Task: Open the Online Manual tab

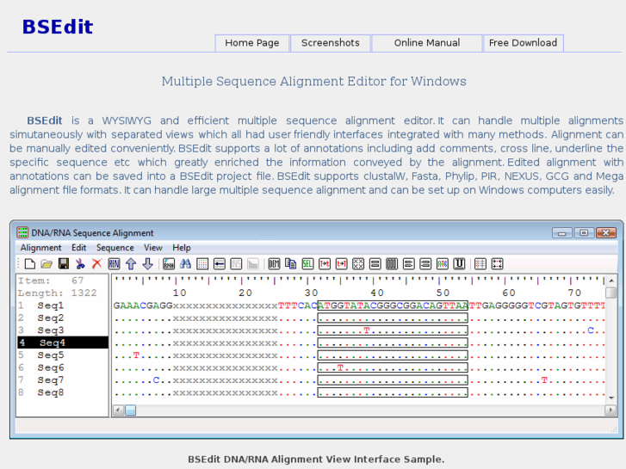Action: pyautogui.click(x=427, y=43)
